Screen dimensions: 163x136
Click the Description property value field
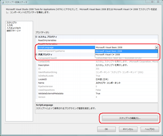[x=127, y=65]
